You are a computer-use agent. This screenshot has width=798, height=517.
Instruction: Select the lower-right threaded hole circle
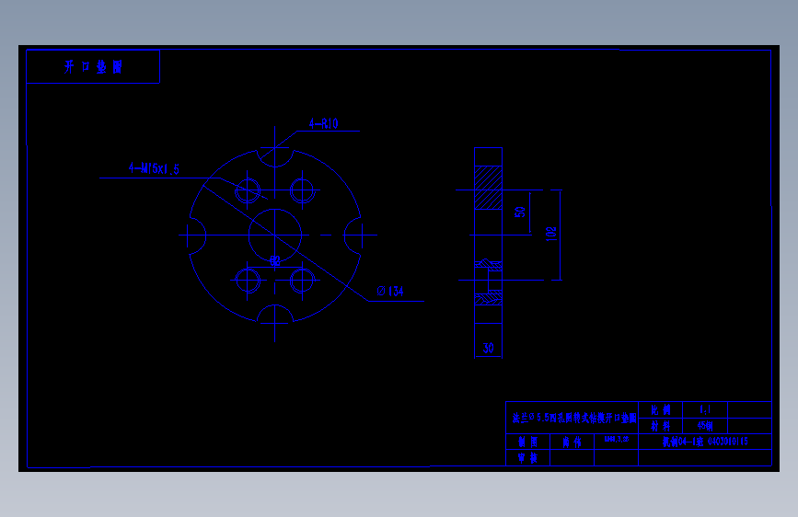pos(302,280)
